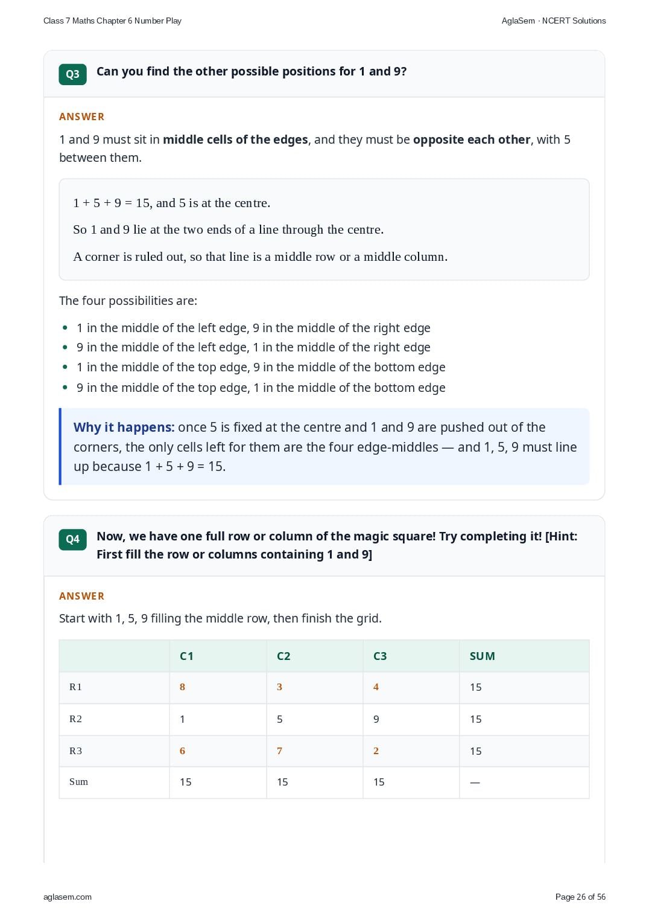Click the Q4 question badge
649x919 pixels.
(x=72, y=539)
